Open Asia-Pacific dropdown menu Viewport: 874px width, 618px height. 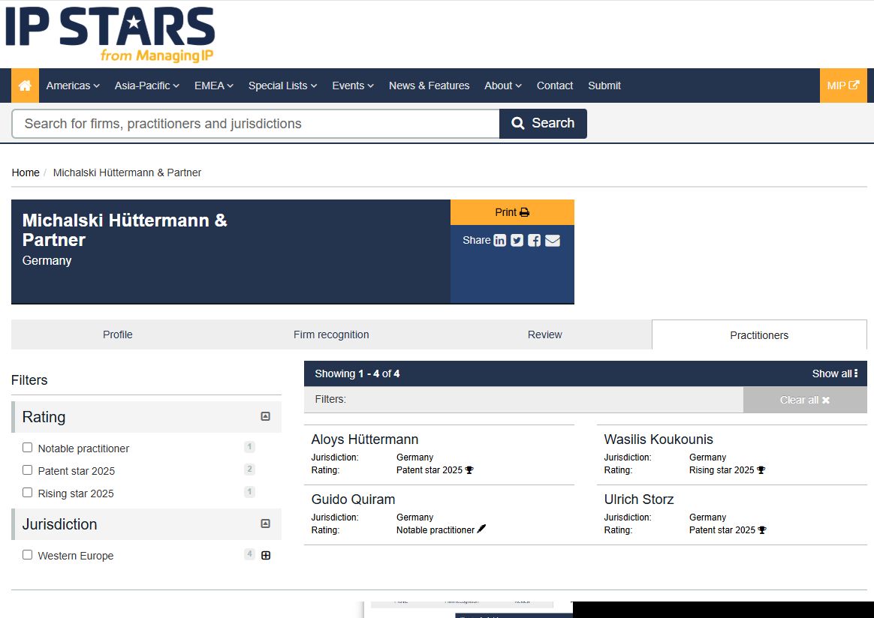pos(147,85)
